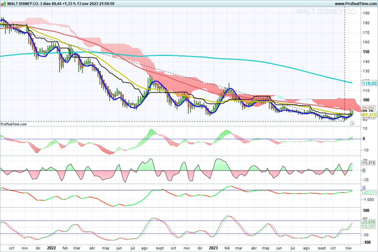
Task: Click the 25,934 indicator value label
Action: coord(369,222)
